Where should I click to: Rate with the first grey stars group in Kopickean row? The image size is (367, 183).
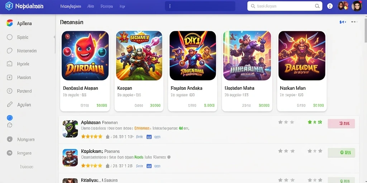pyautogui.click(x=286, y=151)
